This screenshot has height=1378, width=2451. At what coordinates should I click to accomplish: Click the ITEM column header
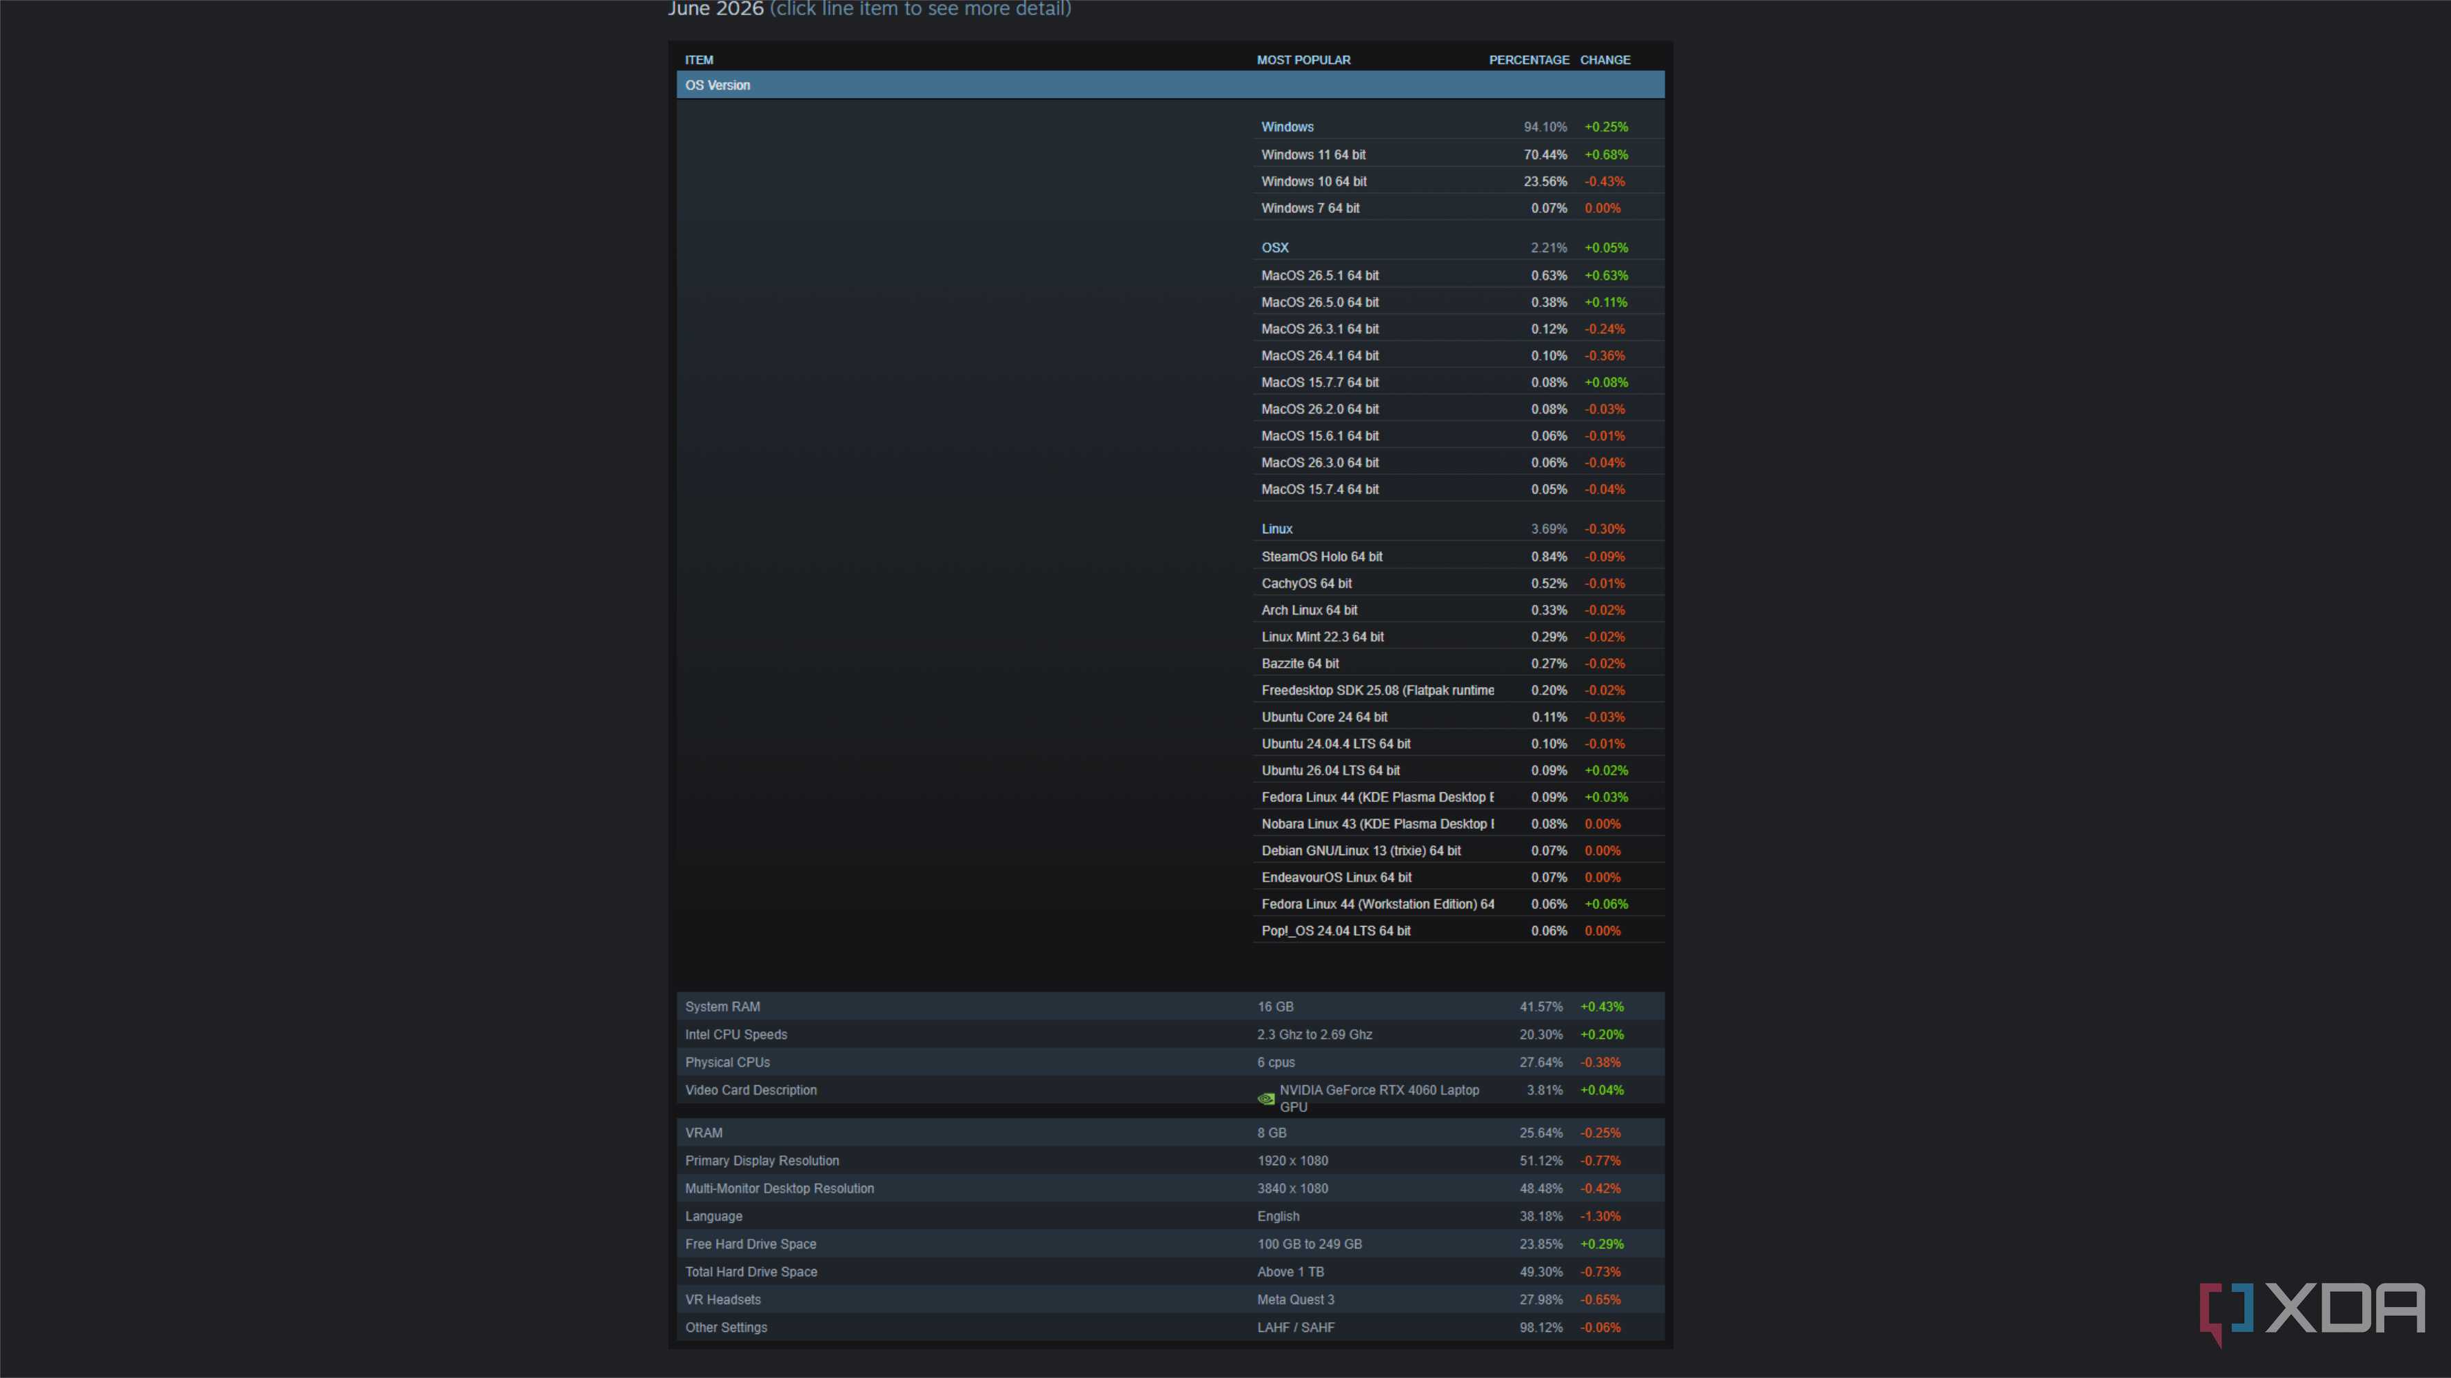pos(698,59)
